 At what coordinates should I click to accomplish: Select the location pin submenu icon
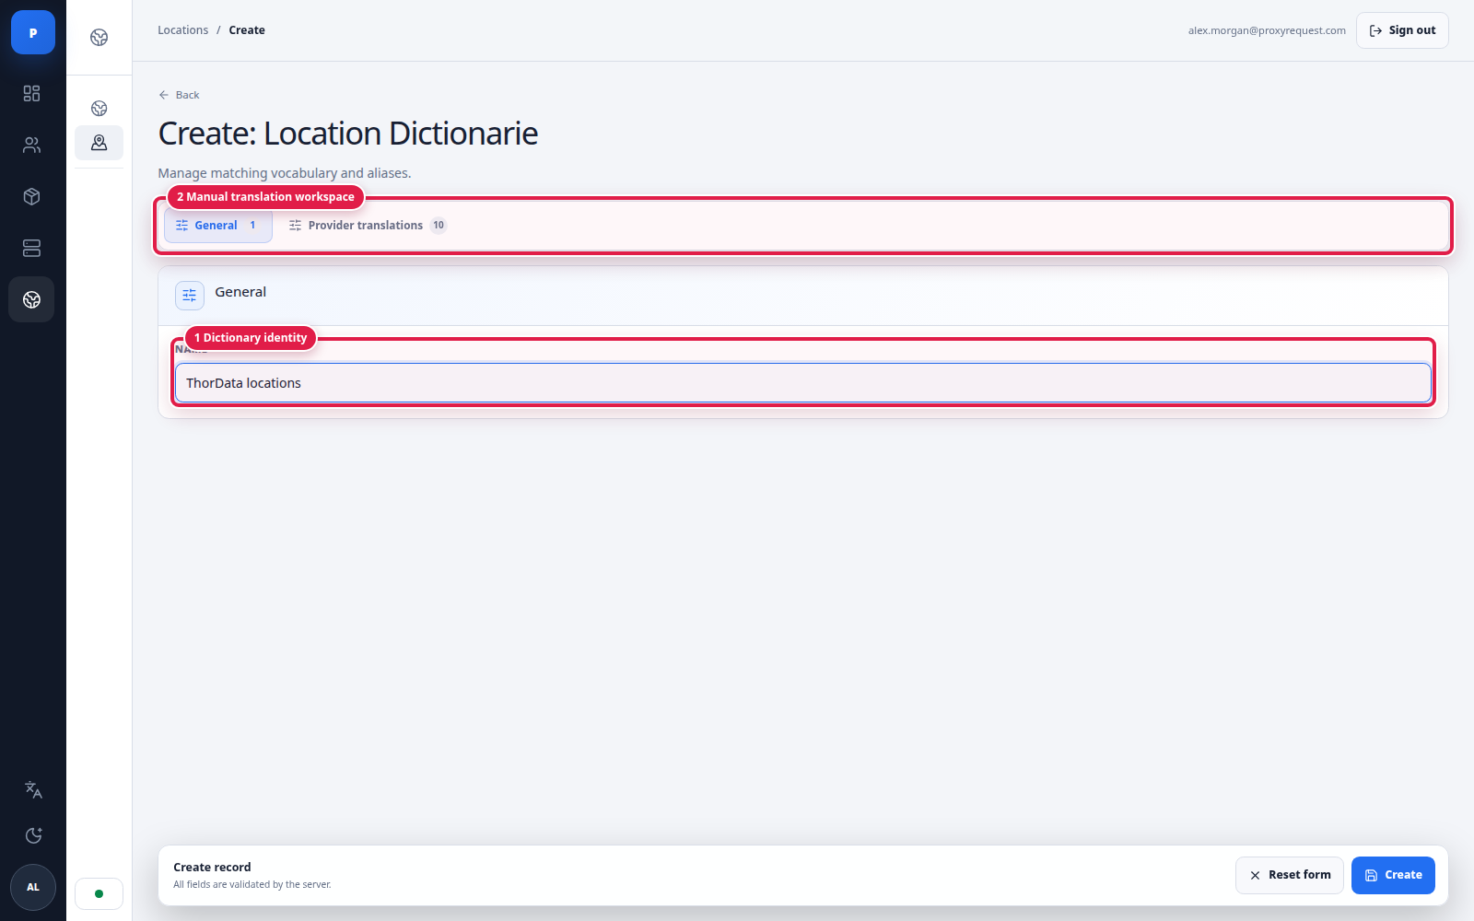(x=99, y=143)
